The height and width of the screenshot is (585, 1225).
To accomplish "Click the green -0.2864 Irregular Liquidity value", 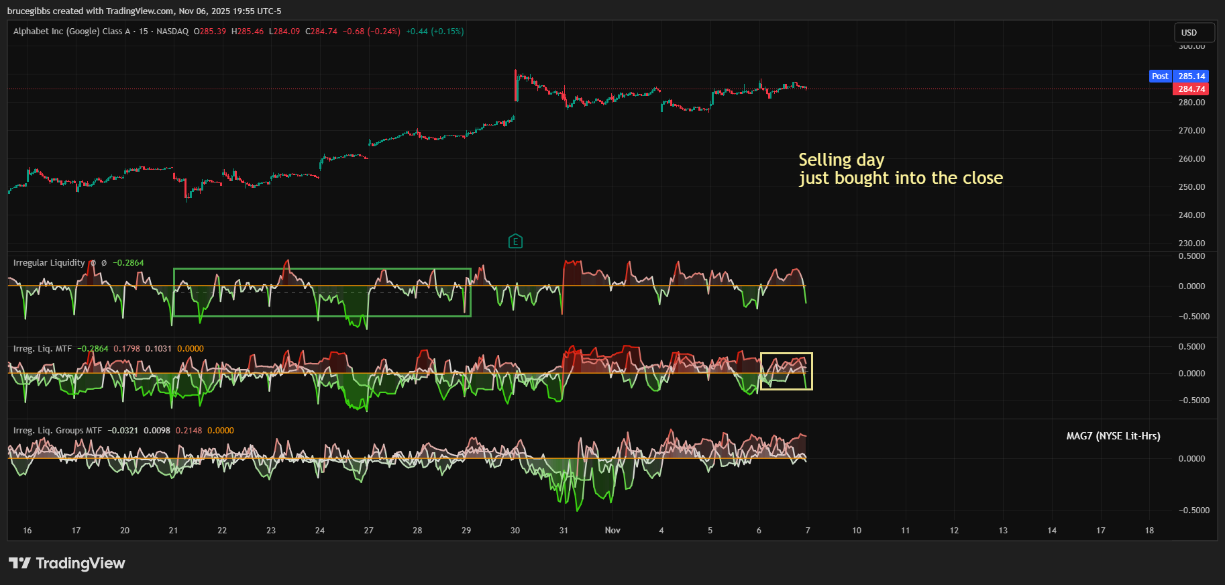I will [x=128, y=263].
